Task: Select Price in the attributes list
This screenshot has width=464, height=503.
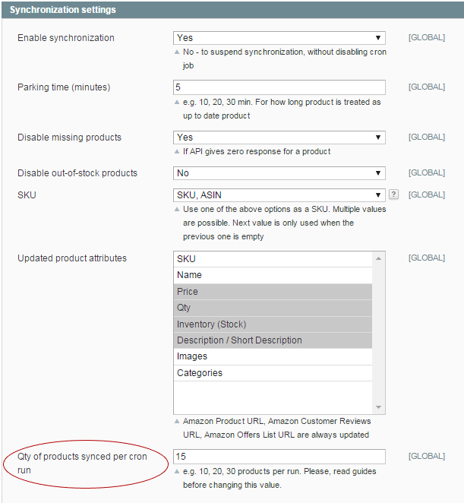Action: pyautogui.click(x=273, y=292)
